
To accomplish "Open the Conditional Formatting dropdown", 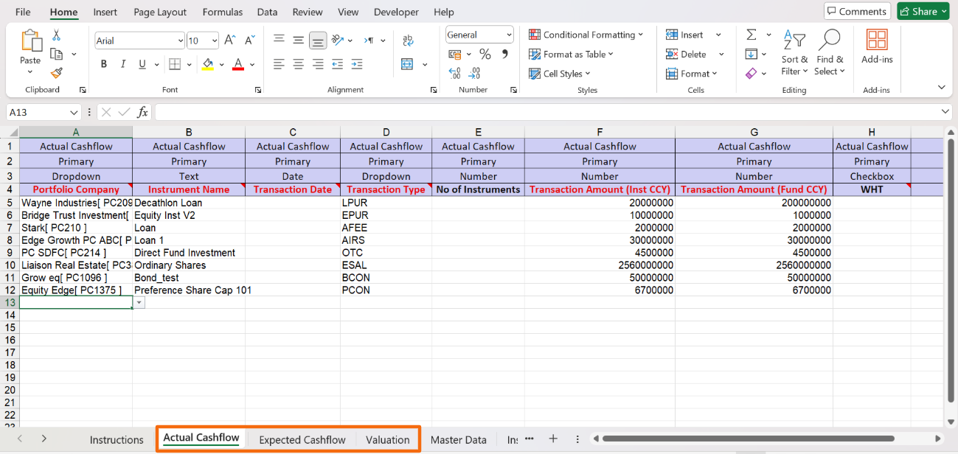I will [586, 35].
